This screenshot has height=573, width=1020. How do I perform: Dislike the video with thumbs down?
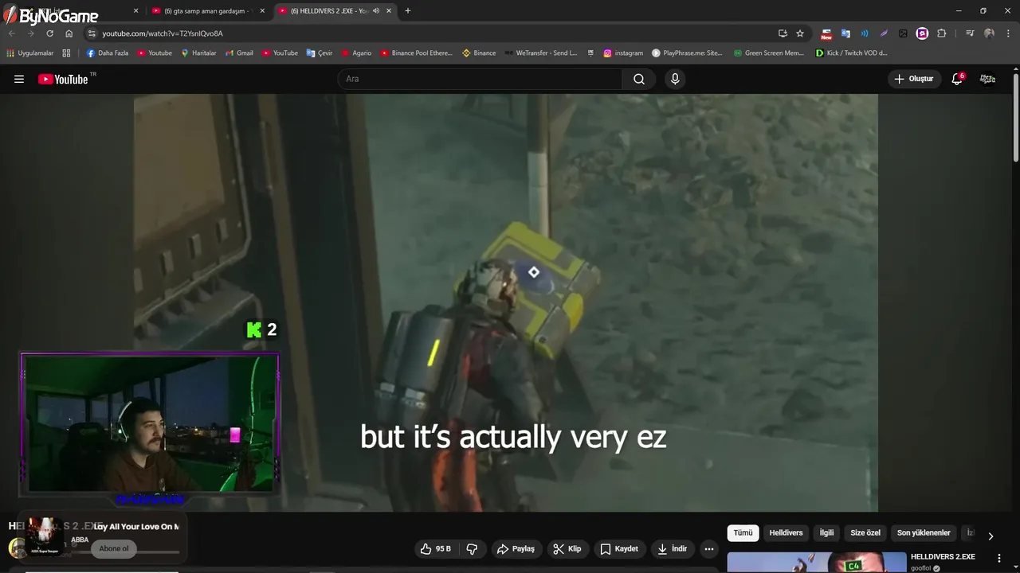(472, 549)
